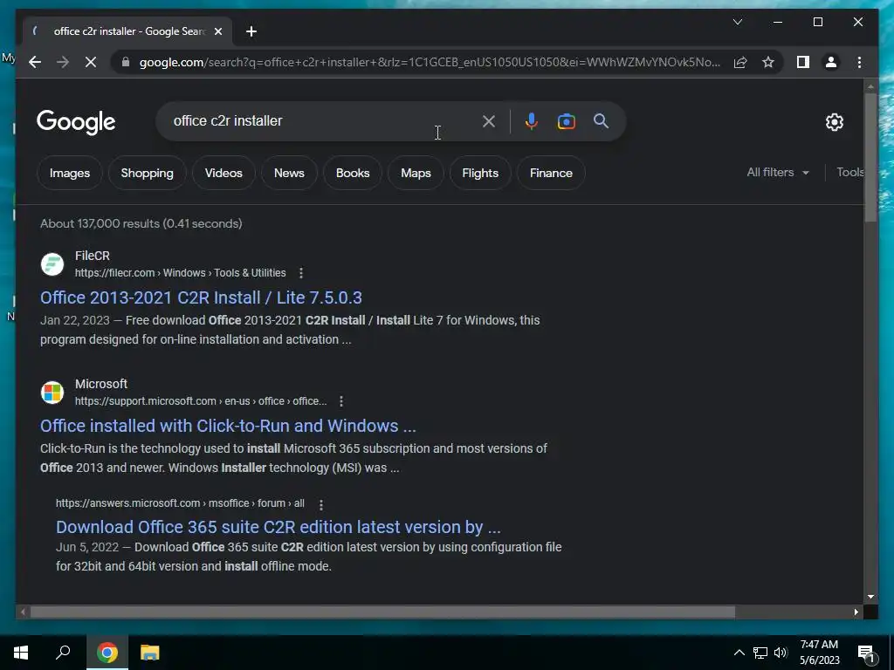Image resolution: width=894 pixels, height=670 pixels.
Task: Open the site security lock info
Action: tap(126, 62)
